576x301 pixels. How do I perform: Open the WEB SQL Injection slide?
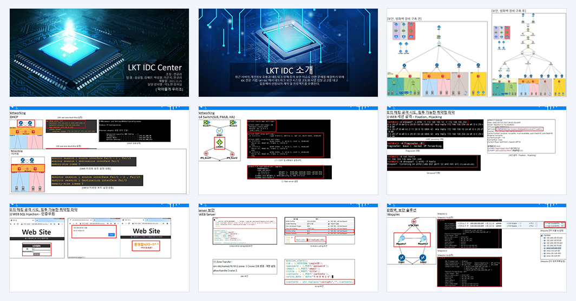[99, 248]
